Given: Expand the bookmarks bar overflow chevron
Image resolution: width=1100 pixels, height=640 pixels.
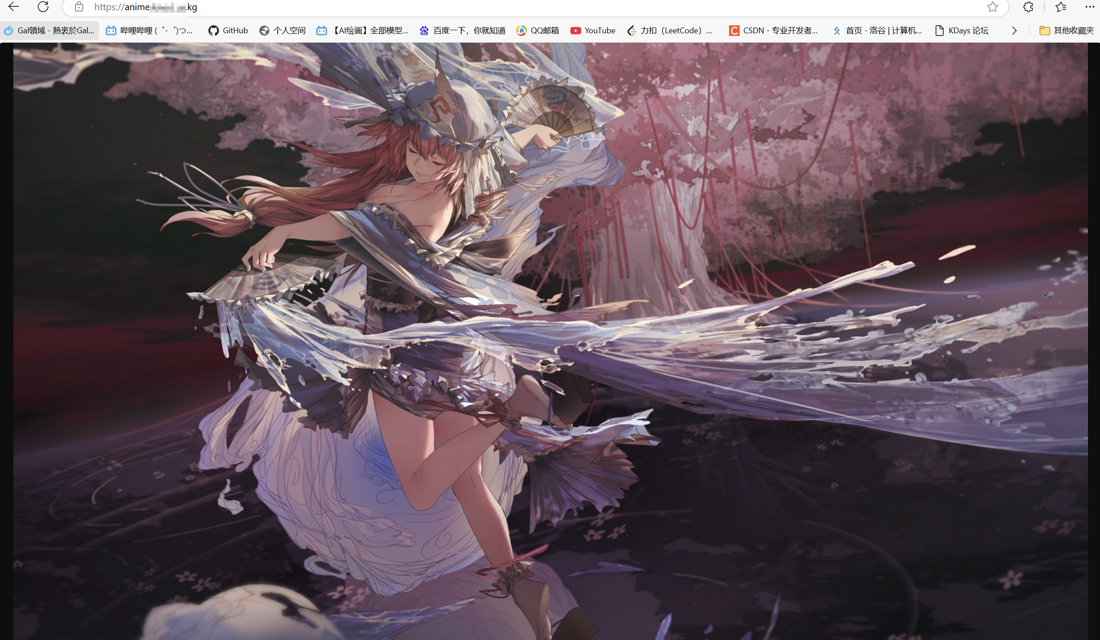Looking at the screenshot, I should [1014, 30].
